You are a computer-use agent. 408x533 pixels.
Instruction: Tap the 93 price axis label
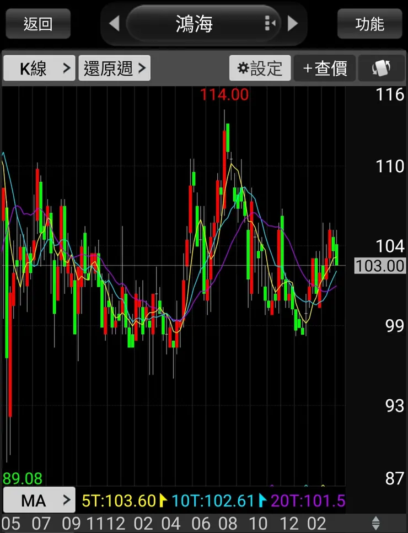(394, 405)
